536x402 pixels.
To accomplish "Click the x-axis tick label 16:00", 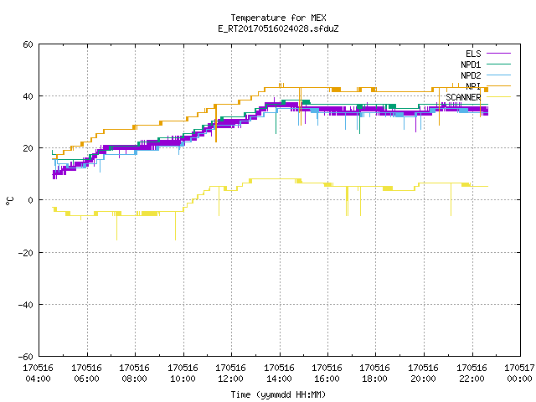I will click(x=327, y=379).
